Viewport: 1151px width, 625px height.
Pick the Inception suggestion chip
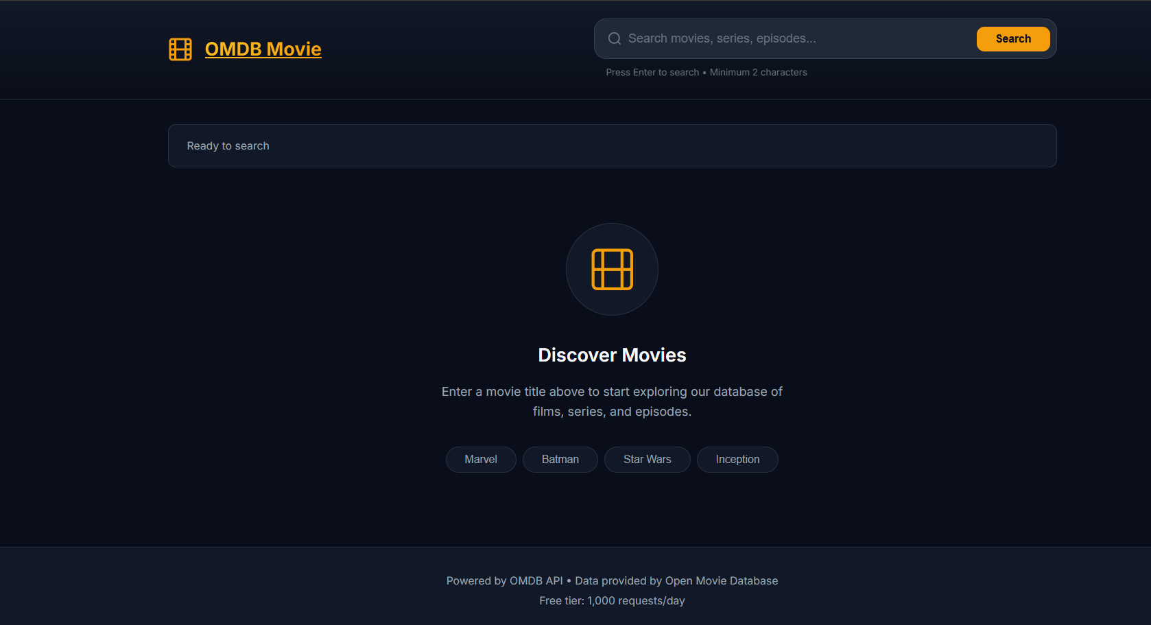click(737, 460)
